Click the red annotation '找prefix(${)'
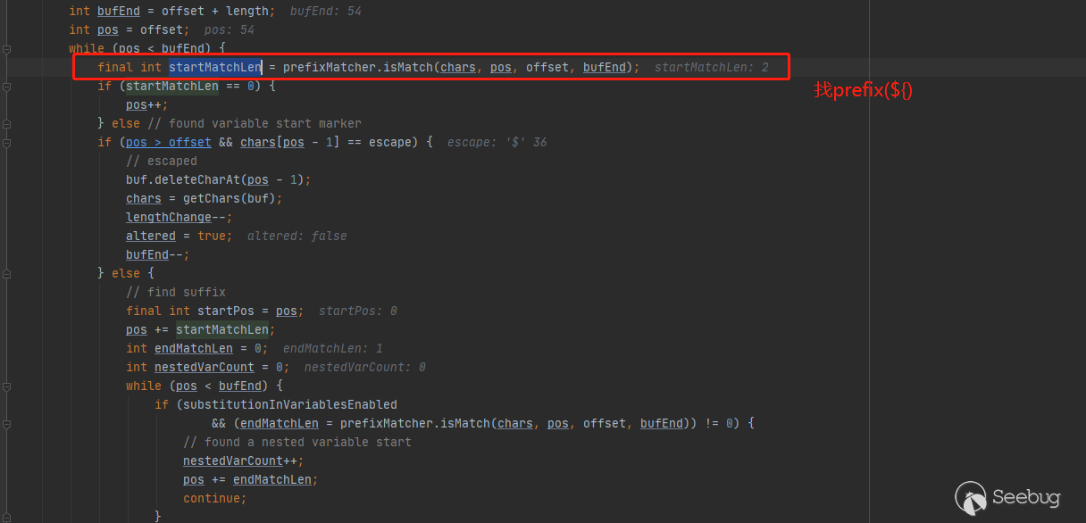Viewport: 1086px width, 523px height. (863, 90)
